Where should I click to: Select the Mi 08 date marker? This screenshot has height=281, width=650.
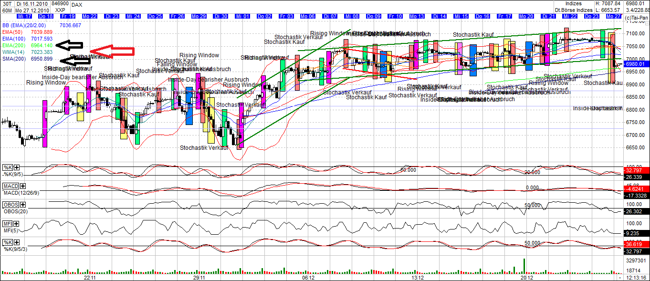[352, 16]
